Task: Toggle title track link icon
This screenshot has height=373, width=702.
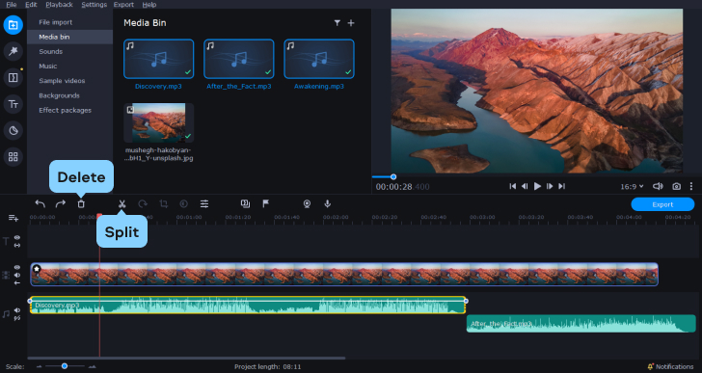Action: pos(17,245)
